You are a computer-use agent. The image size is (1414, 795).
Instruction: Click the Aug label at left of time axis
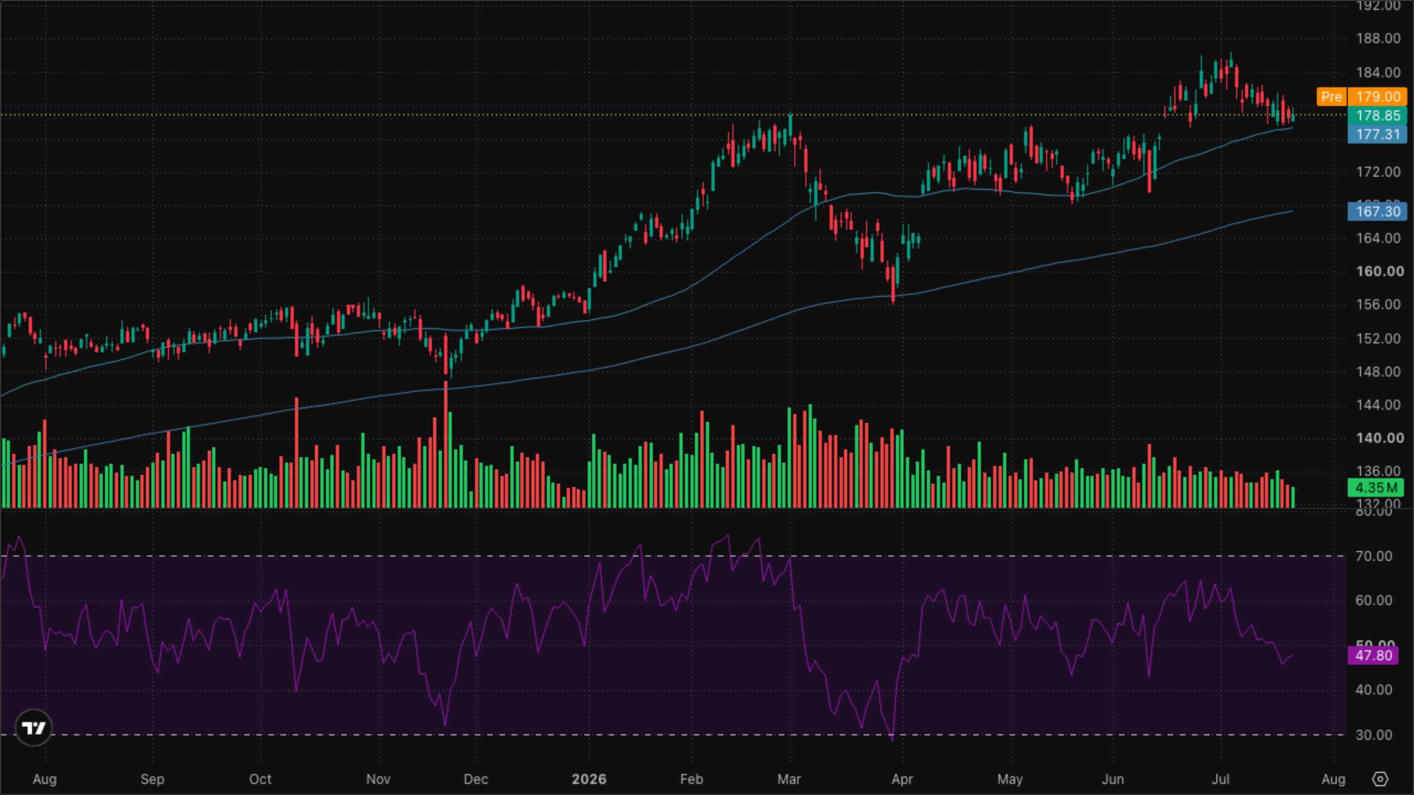point(45,779)
